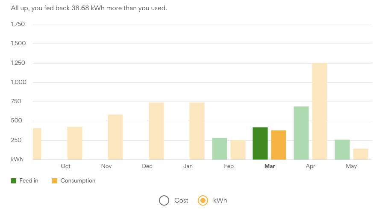The image size is (379, 209).
Task: Click the February feed-in bar
Action: click(220, 149)
